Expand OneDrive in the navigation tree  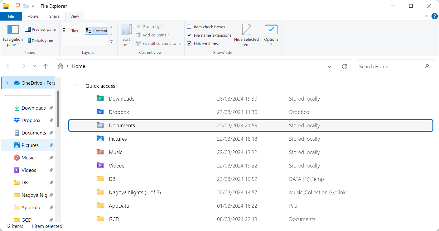7,83
